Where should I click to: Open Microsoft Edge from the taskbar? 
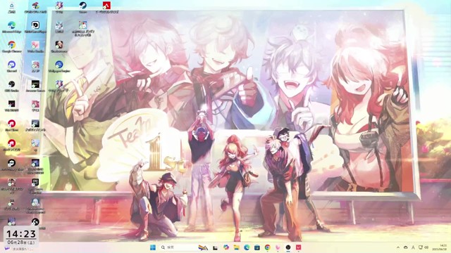(x=247, y=247)
